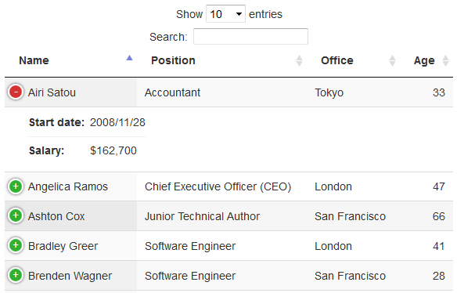The width and height of the screenshot is (457, 293).
Task: Sort table by Position column
Action: point(173,60)
